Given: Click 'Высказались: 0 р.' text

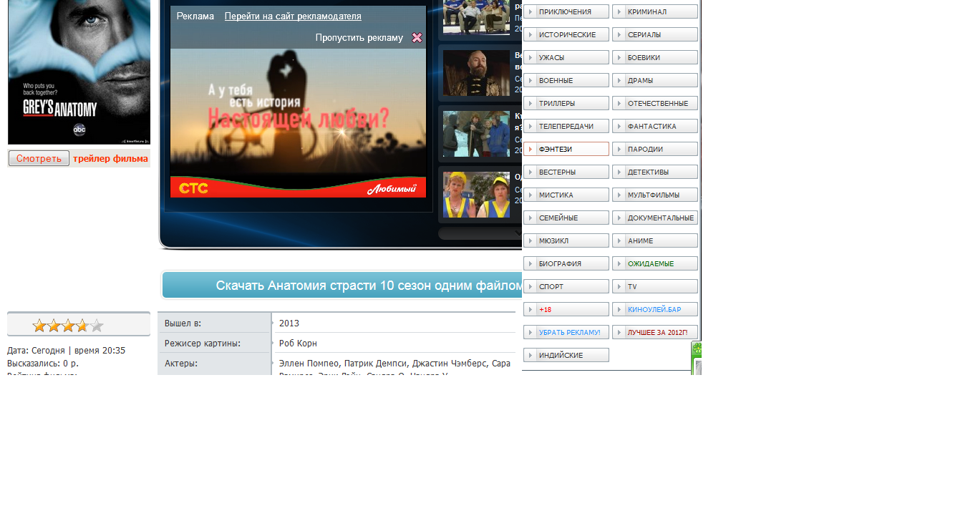Looking at the screenshot, I should (43, 364).
